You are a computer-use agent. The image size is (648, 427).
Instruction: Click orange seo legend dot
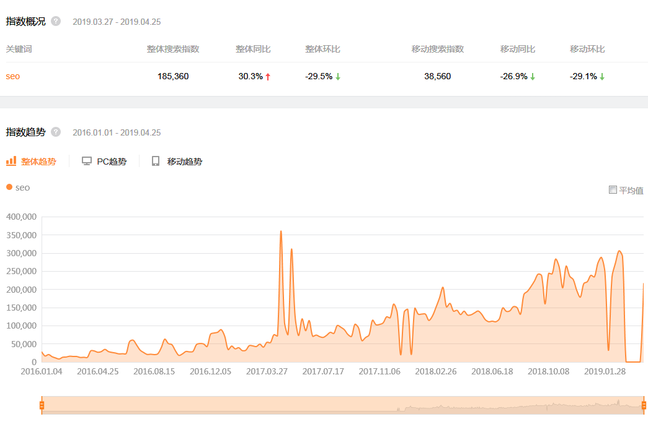pyautogui.click(x=9, y=187)
